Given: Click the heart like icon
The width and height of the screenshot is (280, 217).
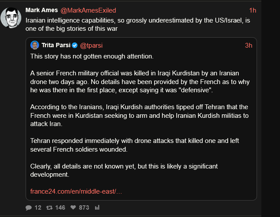Looking at the screenshot, I should coord(73,208).
